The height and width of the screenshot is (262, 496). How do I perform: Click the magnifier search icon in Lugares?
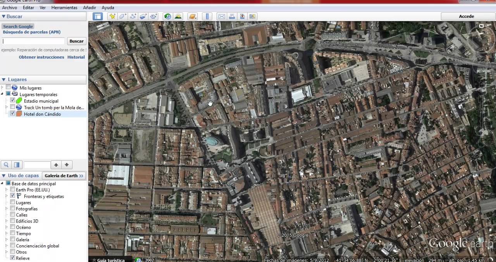[6, 165]
